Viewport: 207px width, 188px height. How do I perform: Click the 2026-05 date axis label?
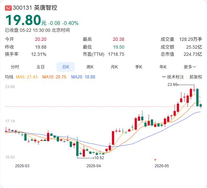point(162,166)
